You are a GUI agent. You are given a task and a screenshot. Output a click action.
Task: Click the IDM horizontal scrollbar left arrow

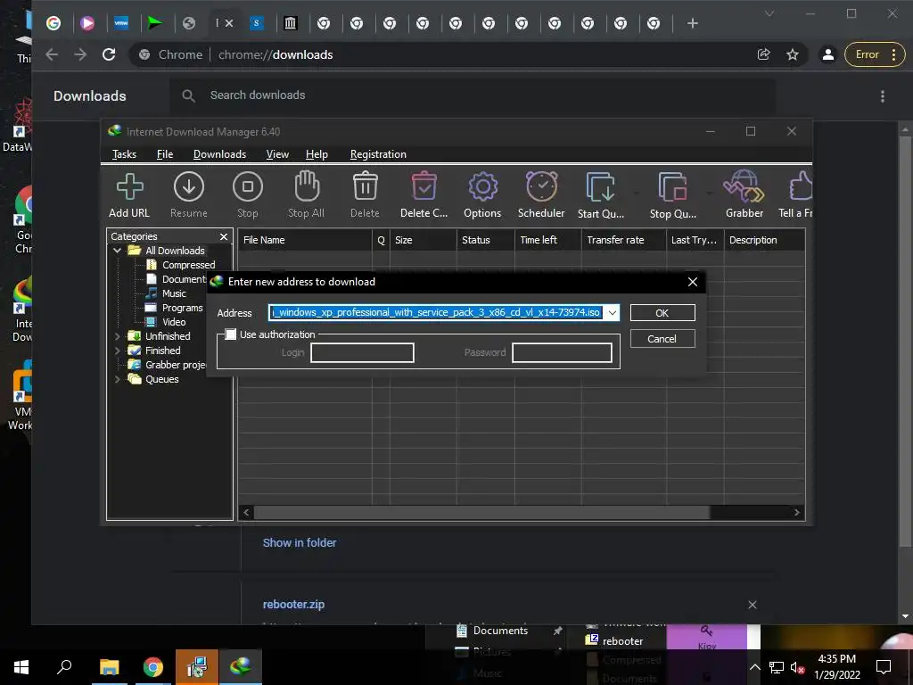coord(246,513)
